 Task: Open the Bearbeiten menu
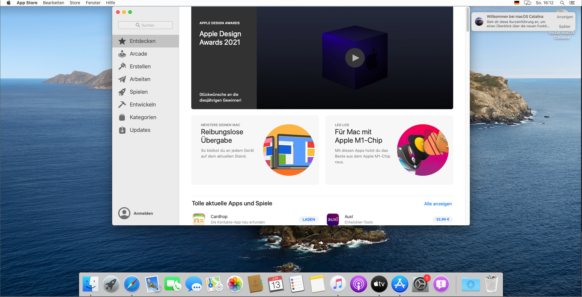(53, 3)
